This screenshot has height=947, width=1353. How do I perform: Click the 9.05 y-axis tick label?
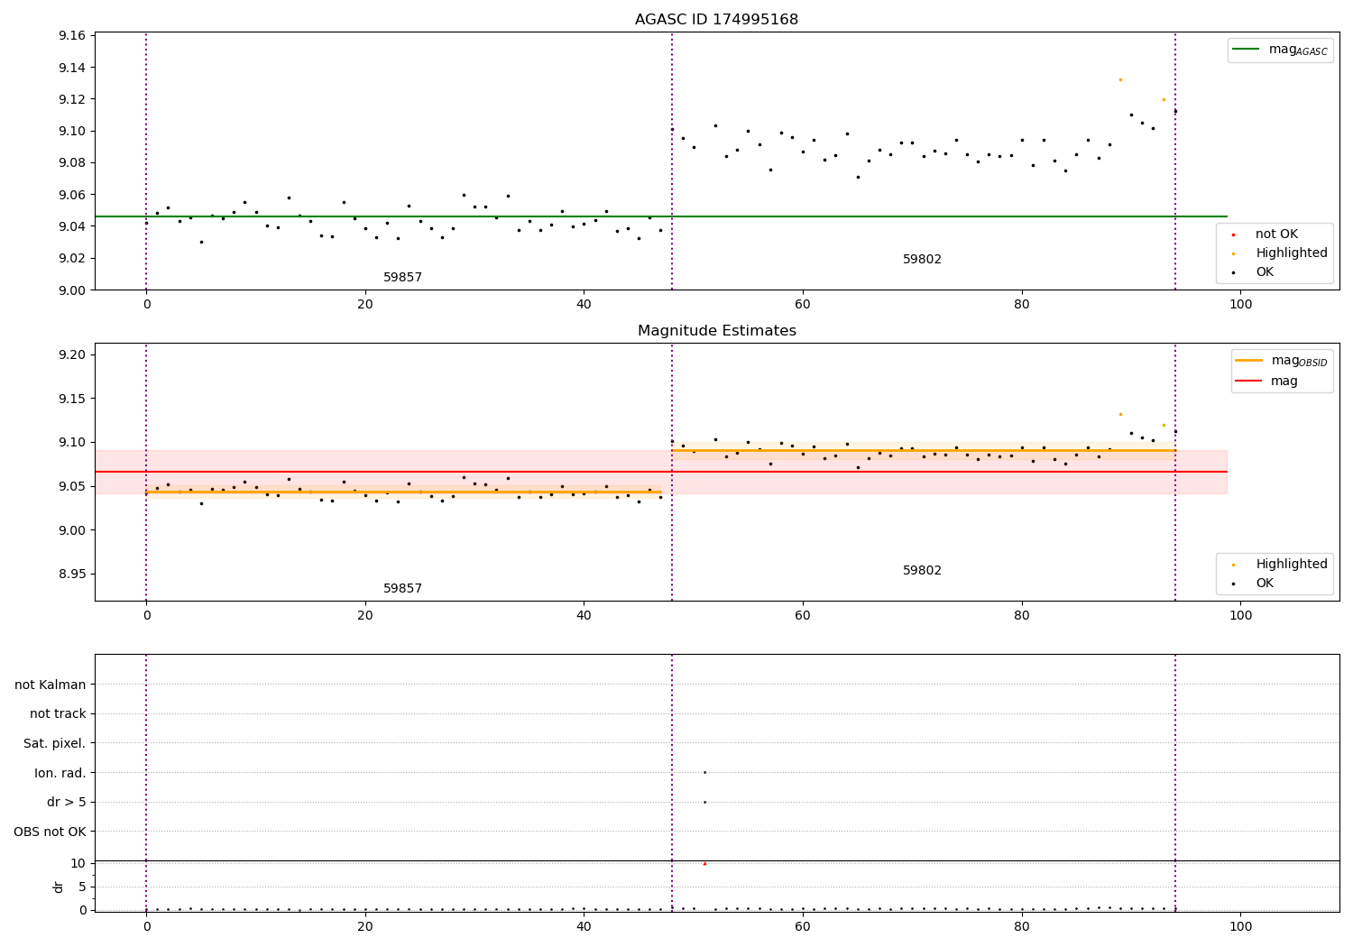tap(71, 486)
